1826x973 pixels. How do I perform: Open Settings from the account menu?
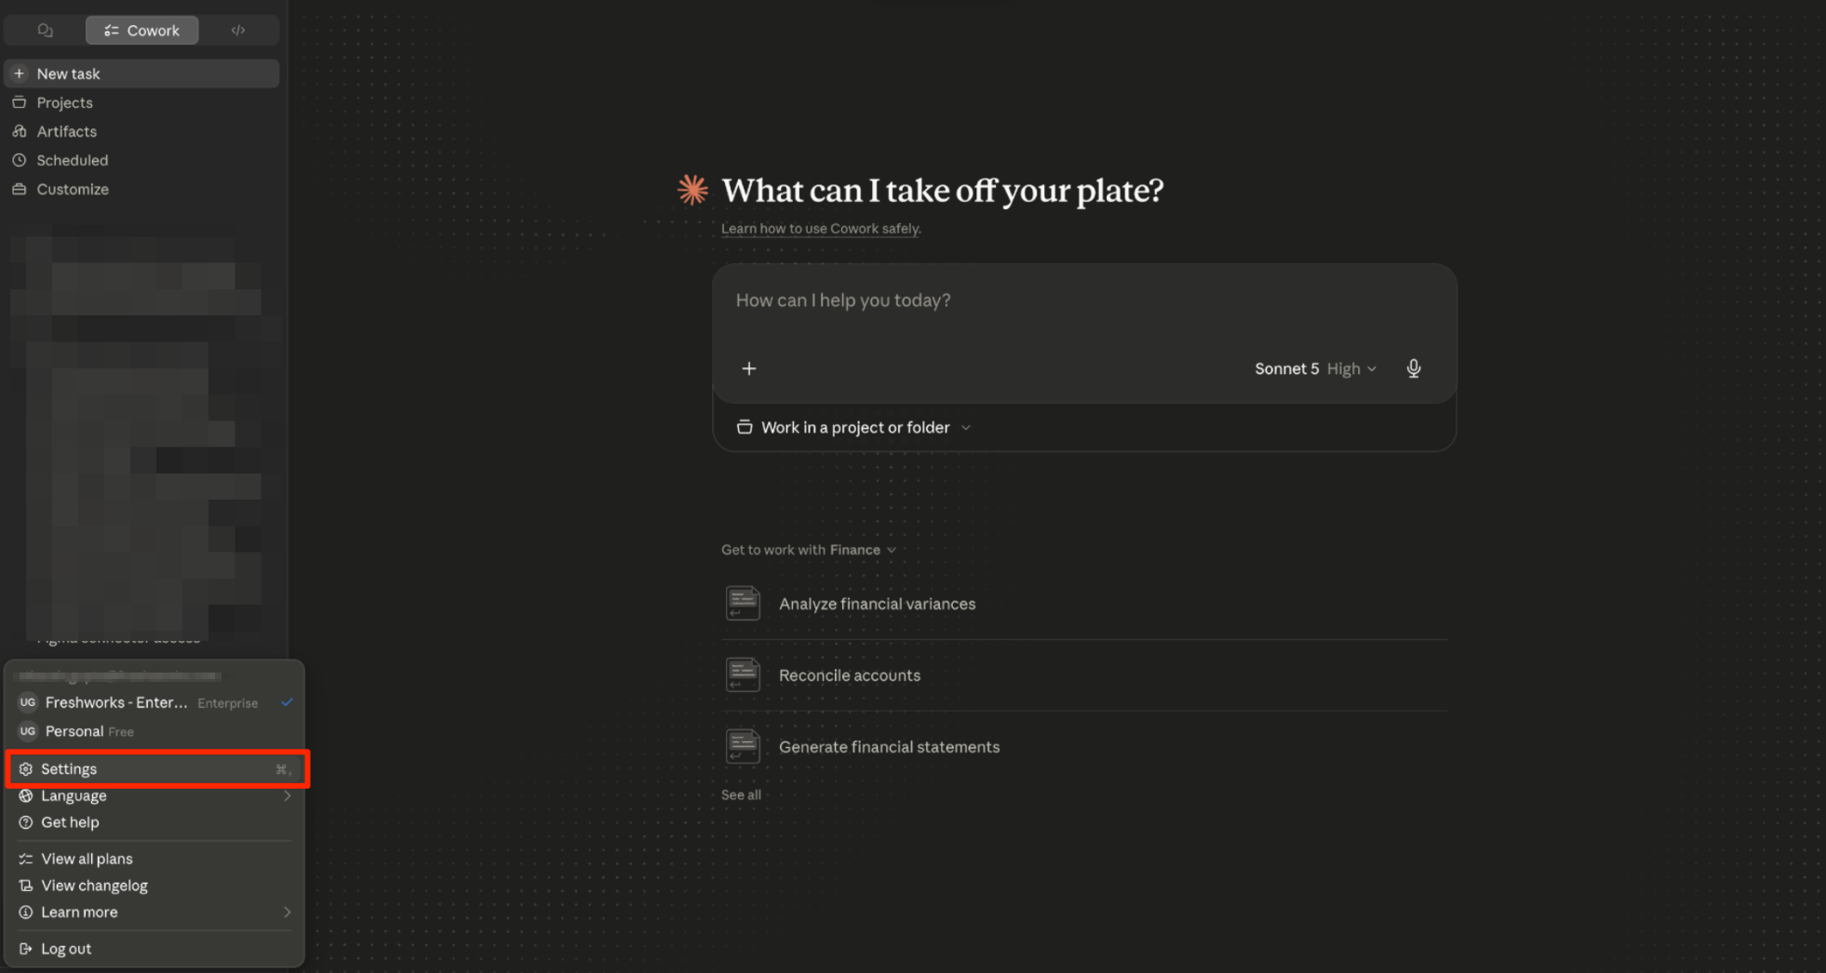[x=155, y=769]
